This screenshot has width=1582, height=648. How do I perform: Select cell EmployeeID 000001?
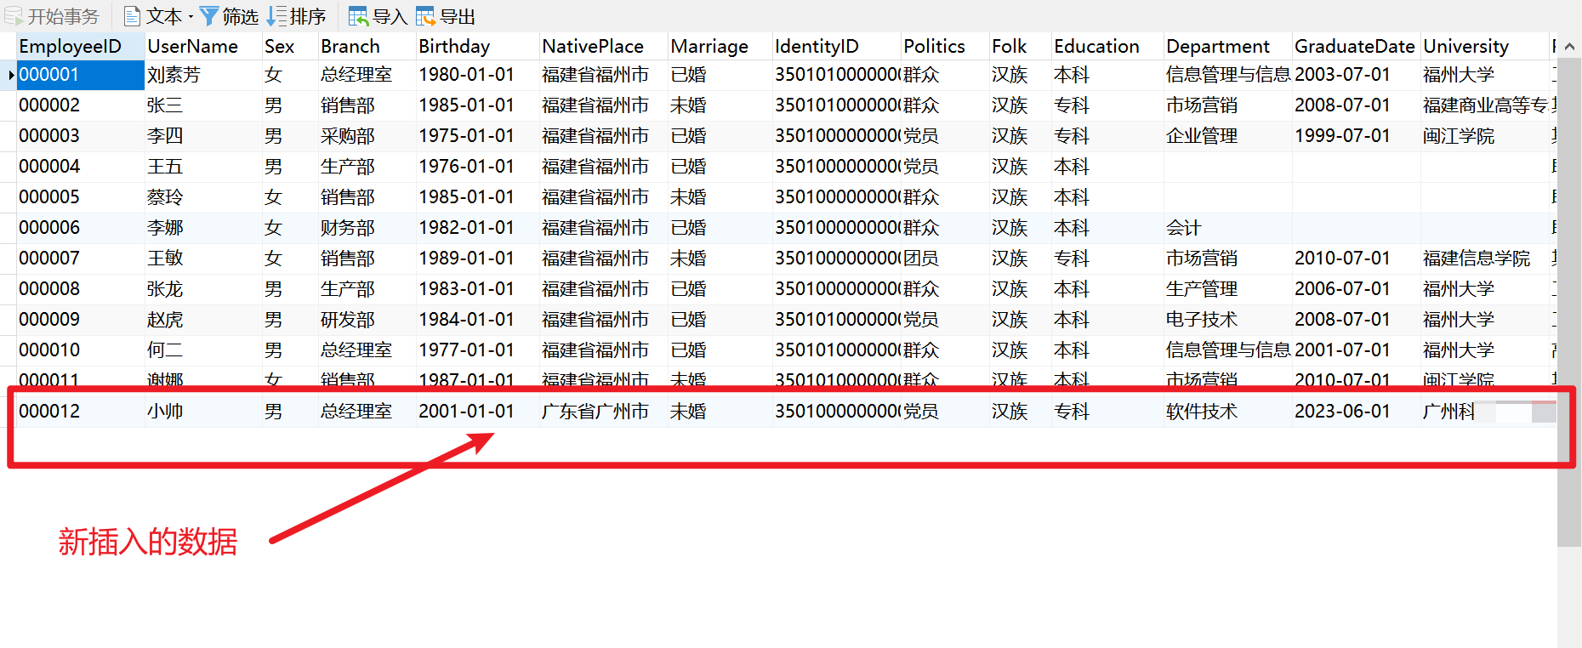coord(80,75)
